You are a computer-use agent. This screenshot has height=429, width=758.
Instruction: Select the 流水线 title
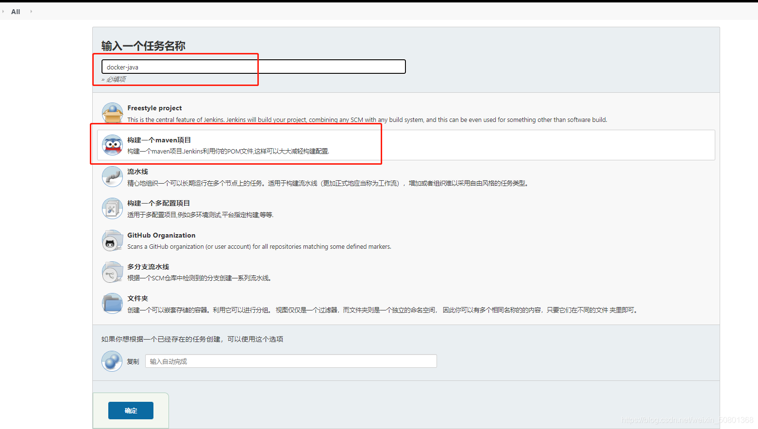coord(137,172)
